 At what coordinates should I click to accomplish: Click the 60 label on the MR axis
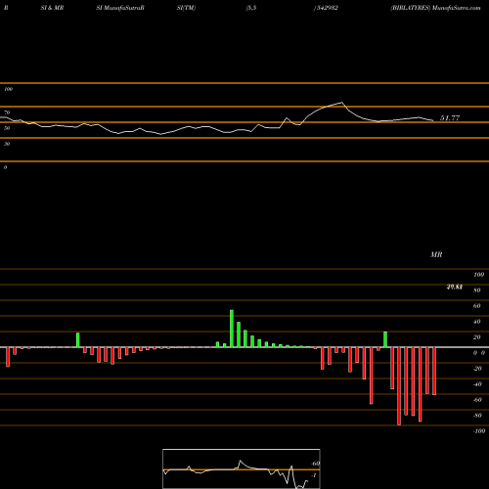[x=477, y=306]
